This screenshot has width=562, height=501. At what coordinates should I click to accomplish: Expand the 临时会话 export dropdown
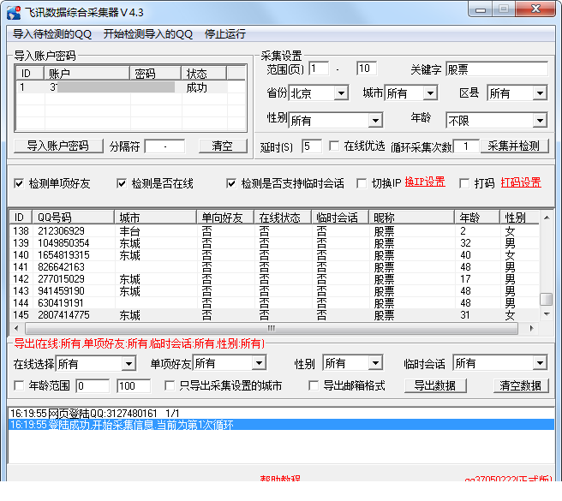tap(540, 363)
